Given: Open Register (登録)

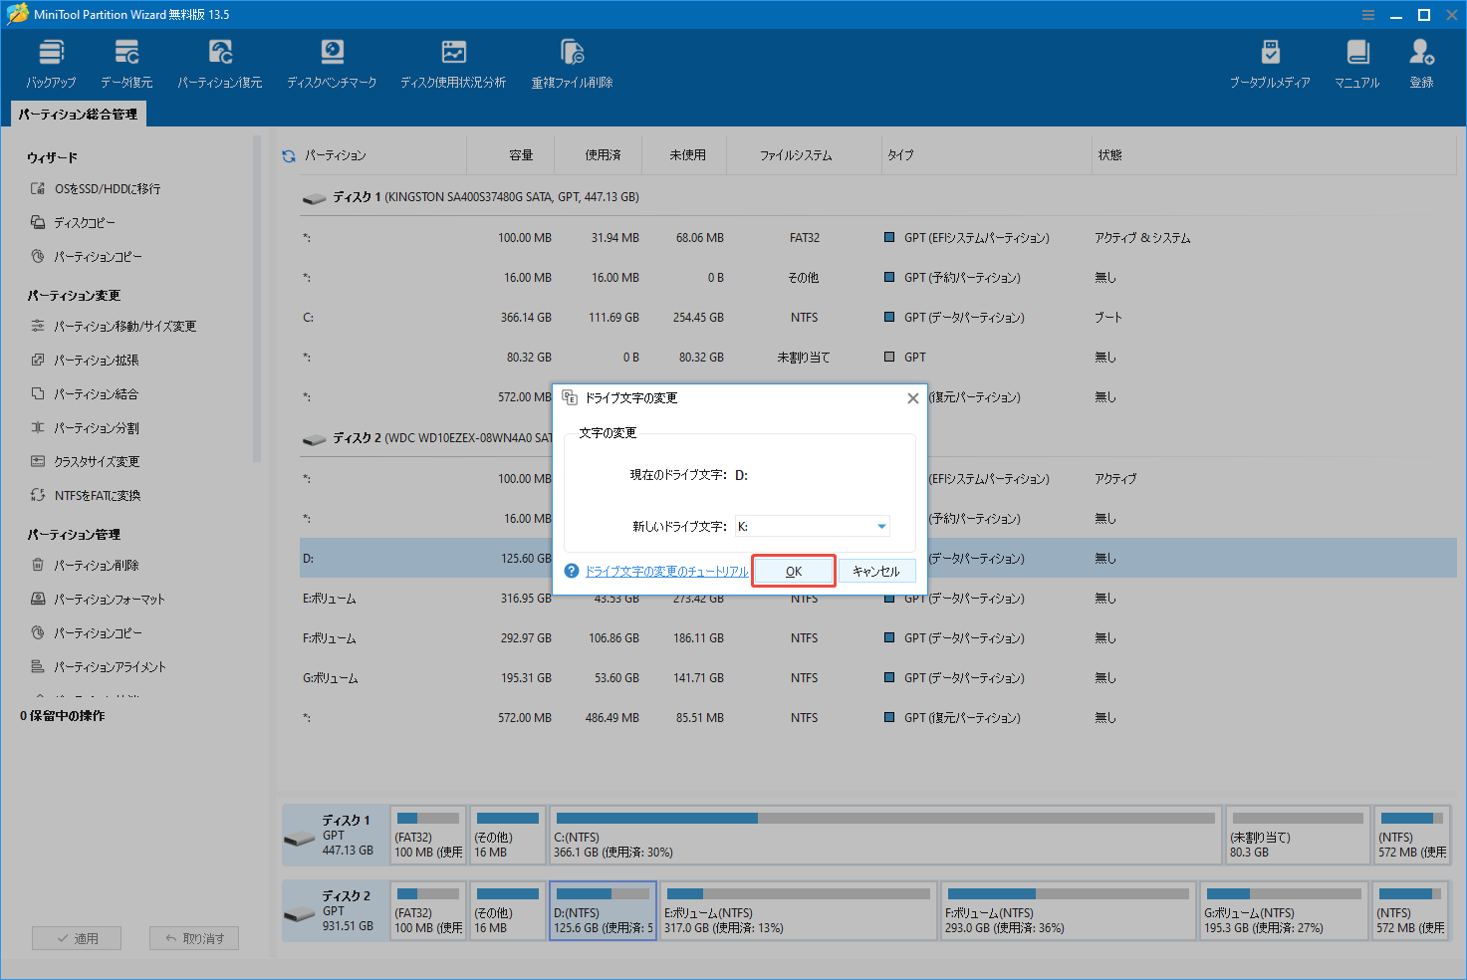Looking at the screenshot, I should pos(1420,63).
